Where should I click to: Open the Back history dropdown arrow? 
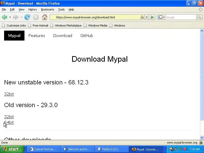pyautogui.click(x=10, y=17)
